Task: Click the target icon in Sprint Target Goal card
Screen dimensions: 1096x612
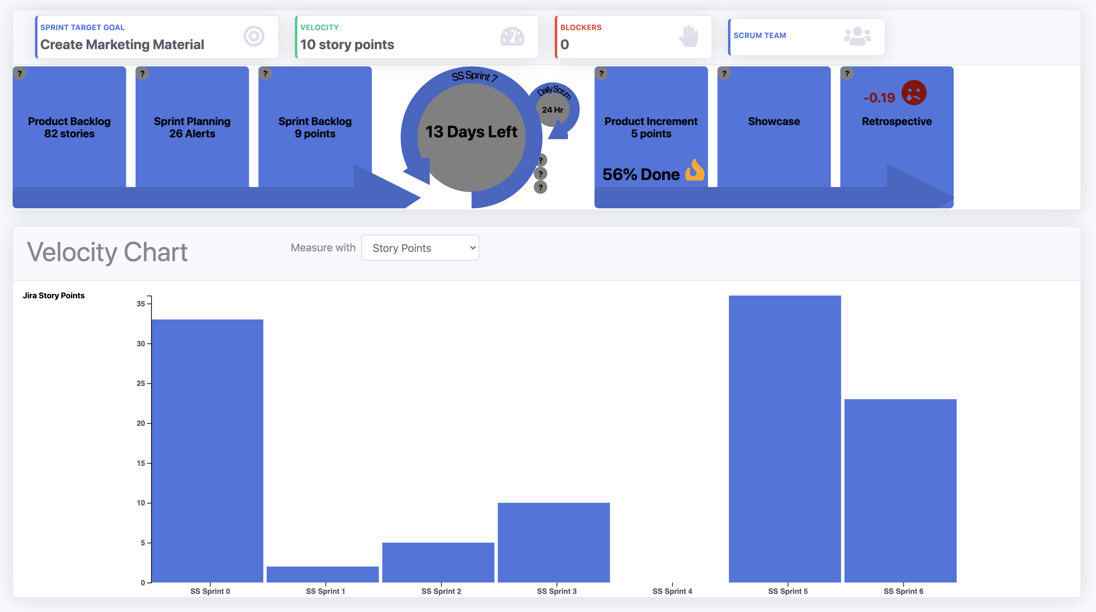Action: (254, 36)
